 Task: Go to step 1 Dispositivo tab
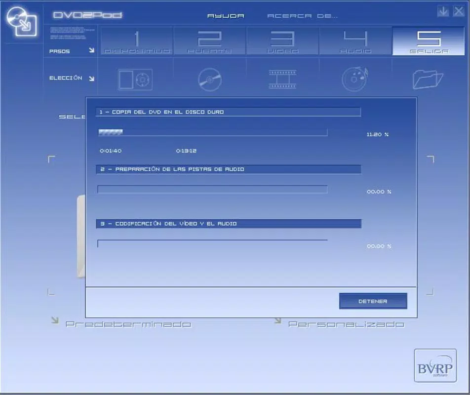(x=137, y=41)
